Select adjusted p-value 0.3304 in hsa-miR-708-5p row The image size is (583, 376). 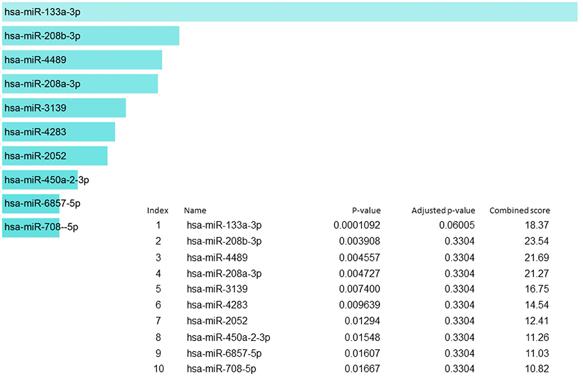(459, 369)
